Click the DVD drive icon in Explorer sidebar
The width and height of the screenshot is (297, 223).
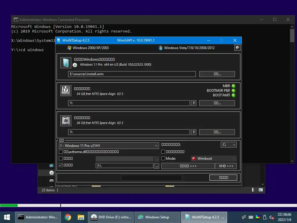point(52,173)
